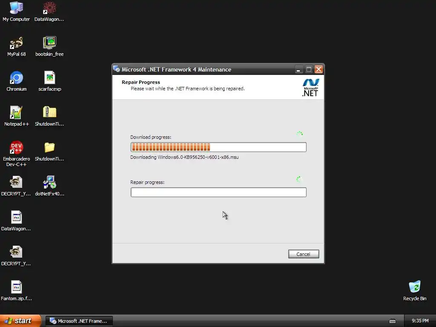Click the 'Please wait while' message text
The height and width of the screenshot is (327, 436).
click(188, 89)
